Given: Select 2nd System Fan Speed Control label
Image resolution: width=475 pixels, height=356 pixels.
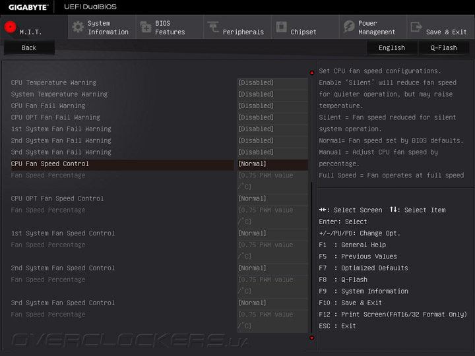Looking at the screenshot, I should tap(63, 268).
